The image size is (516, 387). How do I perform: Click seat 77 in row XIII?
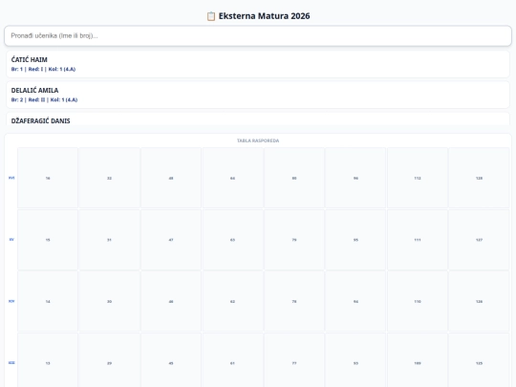(294, 360)
